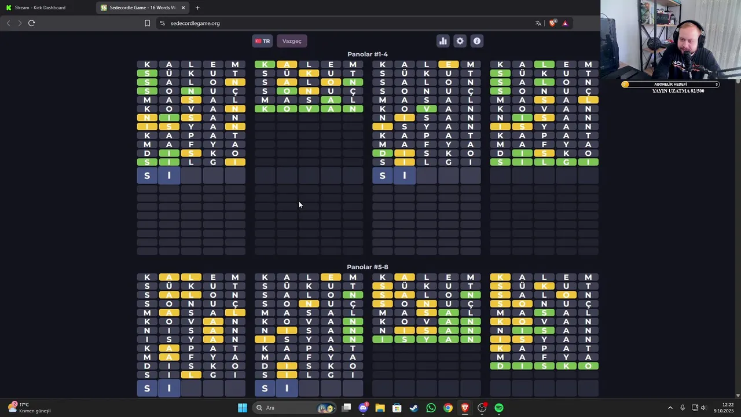Open Google Chrome from the taskbar
The width and height of the screenshot is (741, 417).
[448, 408]
